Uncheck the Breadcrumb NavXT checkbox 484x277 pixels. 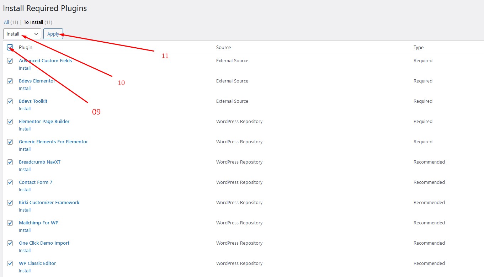(10, 162)
